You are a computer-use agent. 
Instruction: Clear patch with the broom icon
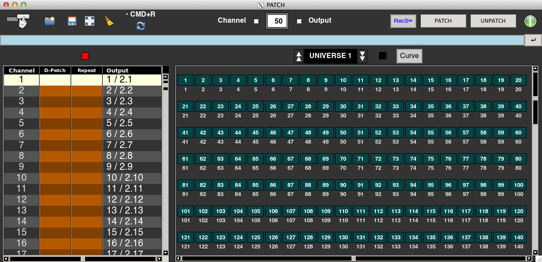109,21
